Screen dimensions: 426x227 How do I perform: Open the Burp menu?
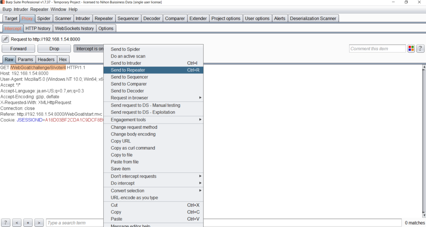point(7,9)
